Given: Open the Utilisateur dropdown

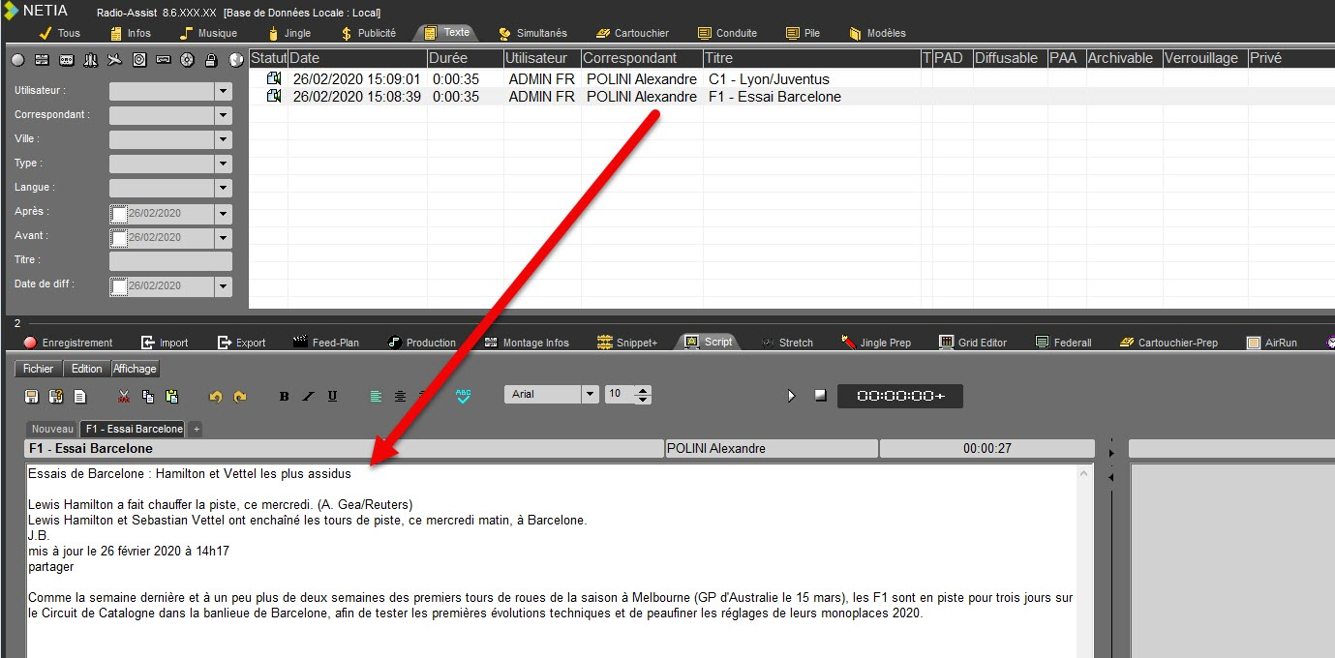Looking at the screenshot, I should click(224, 91).
